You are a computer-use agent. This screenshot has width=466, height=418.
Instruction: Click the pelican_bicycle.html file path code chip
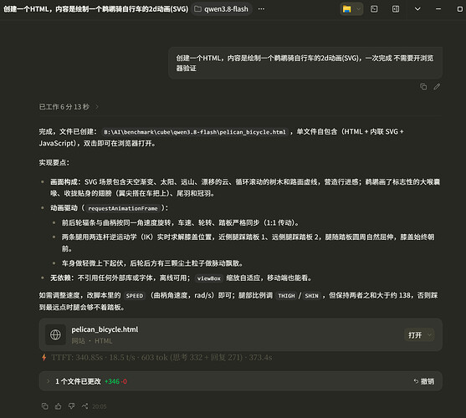click(195, 132)
